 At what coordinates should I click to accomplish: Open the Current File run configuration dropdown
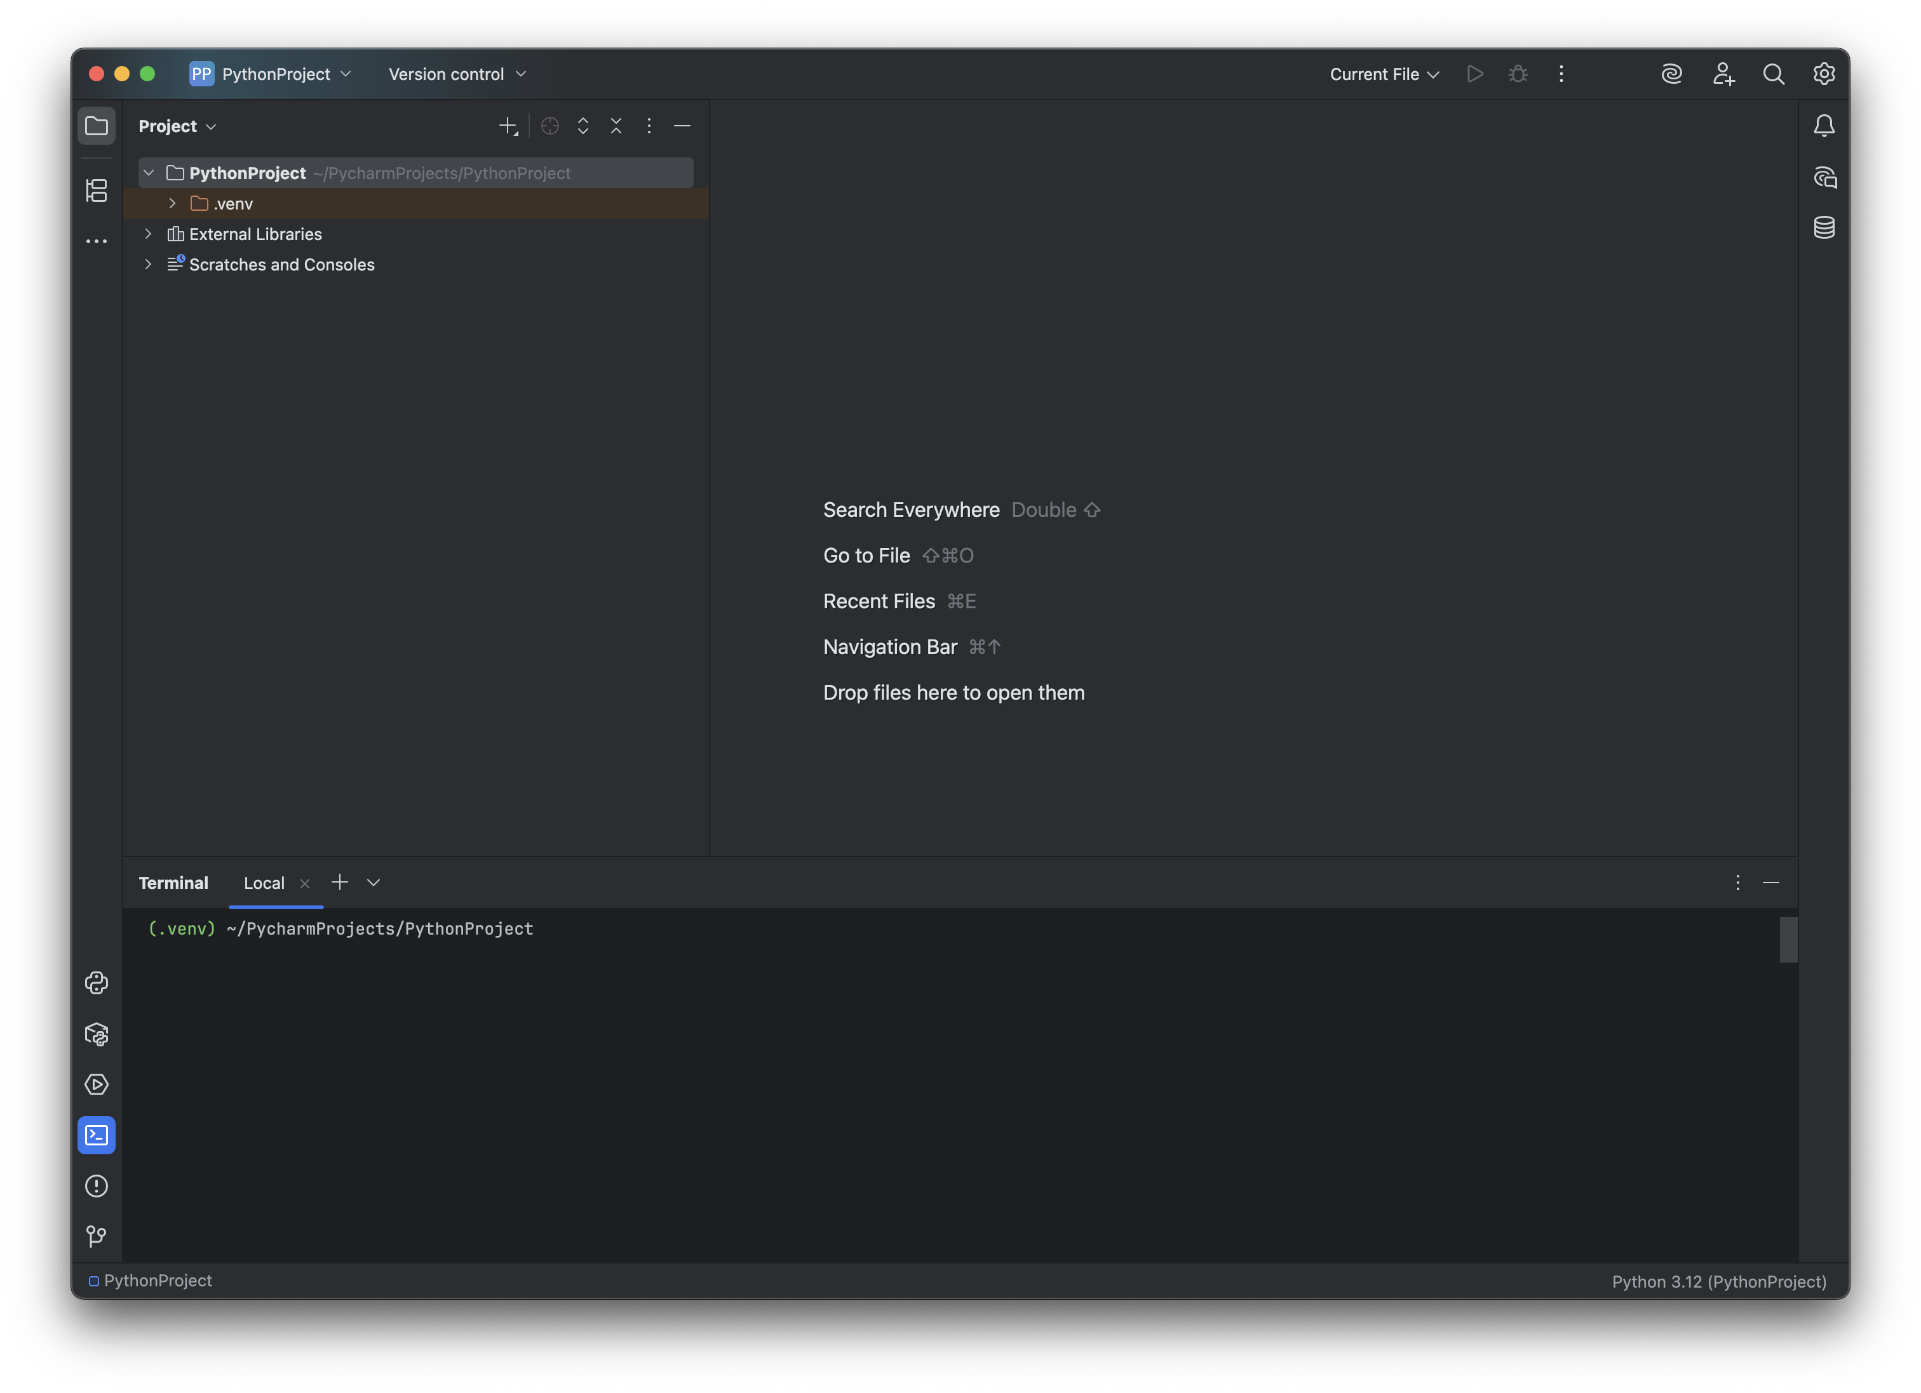[x=1383, y=74]
